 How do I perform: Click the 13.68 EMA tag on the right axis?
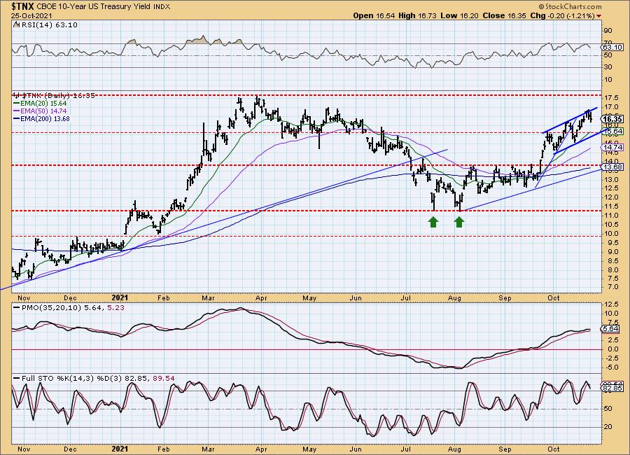click(613, 167)
